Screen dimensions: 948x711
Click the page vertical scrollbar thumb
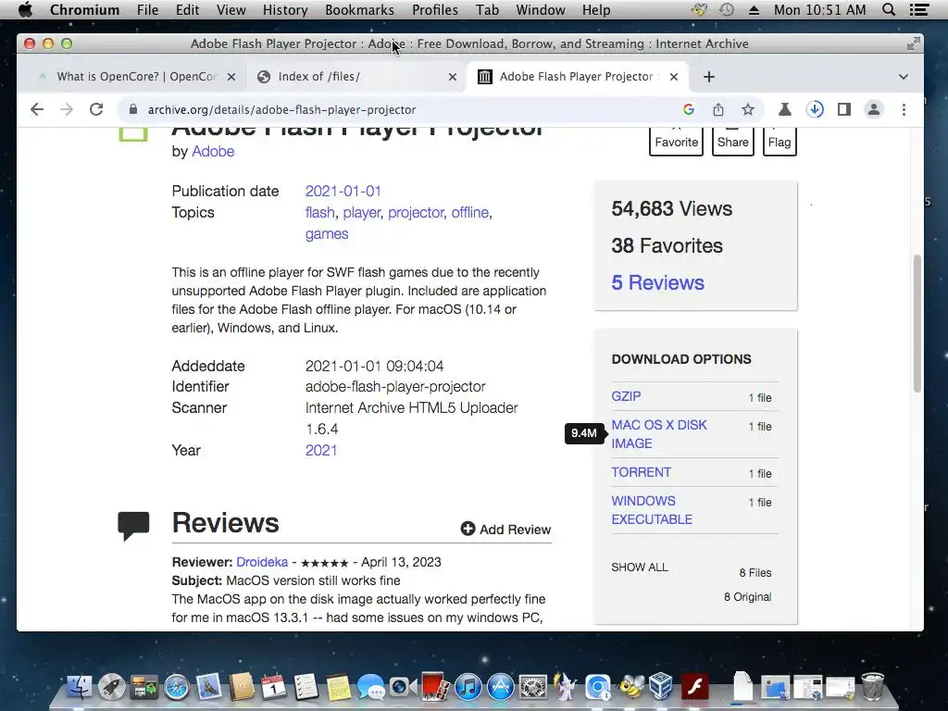click(917, 323)
